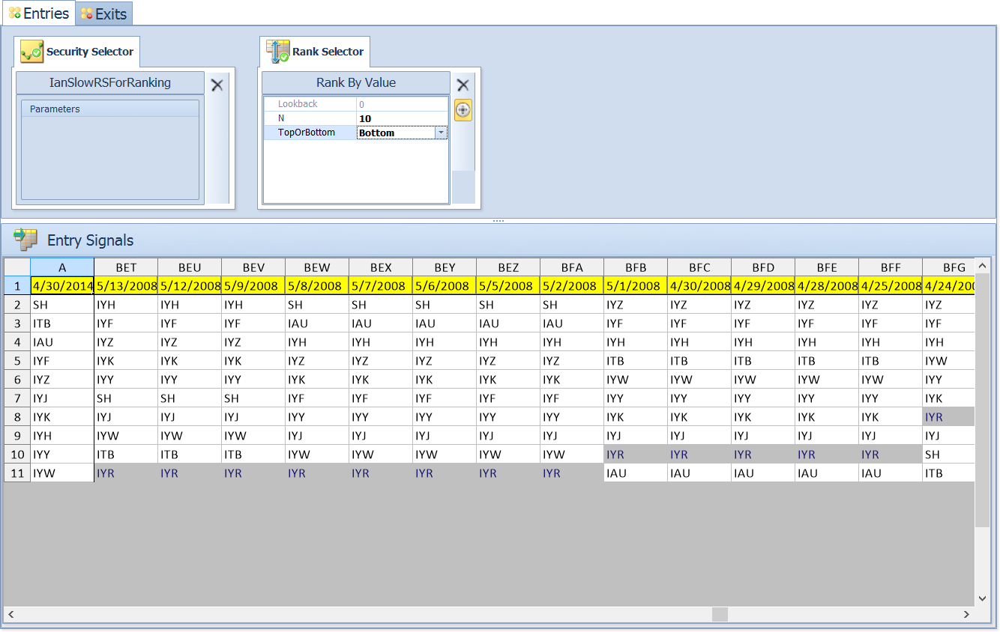Remove IanSlowRSForRanking with the X icon
Image resolution: width=1000 pixels, height=632 pixels.
click(x=217, y=85)
